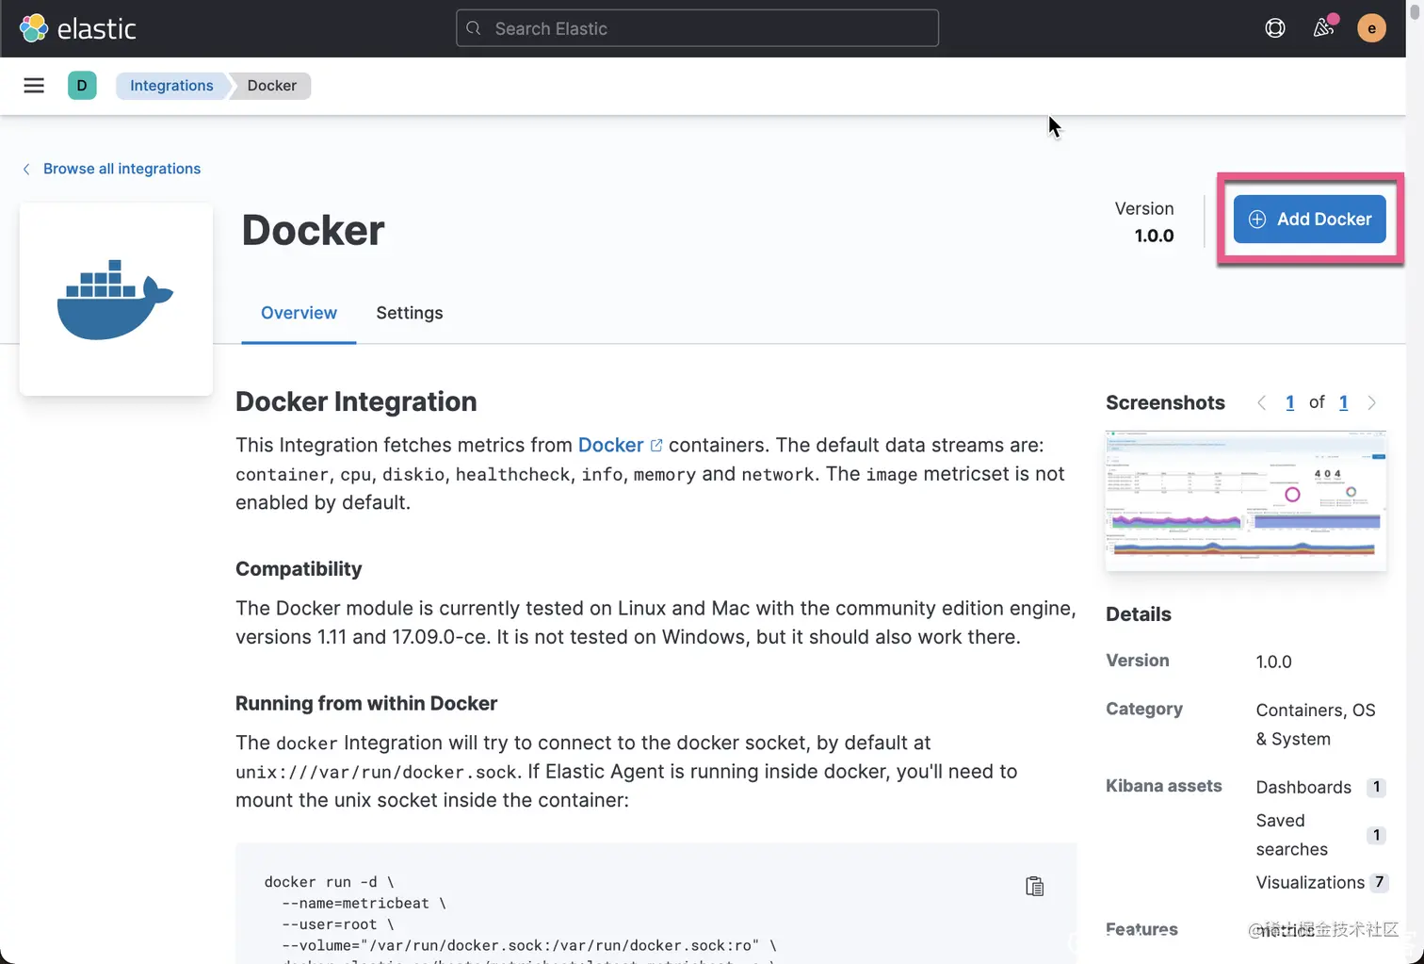Switch to the Settings tab
Viewport: 1424px width, 964px height.
(x=410, y=313)
